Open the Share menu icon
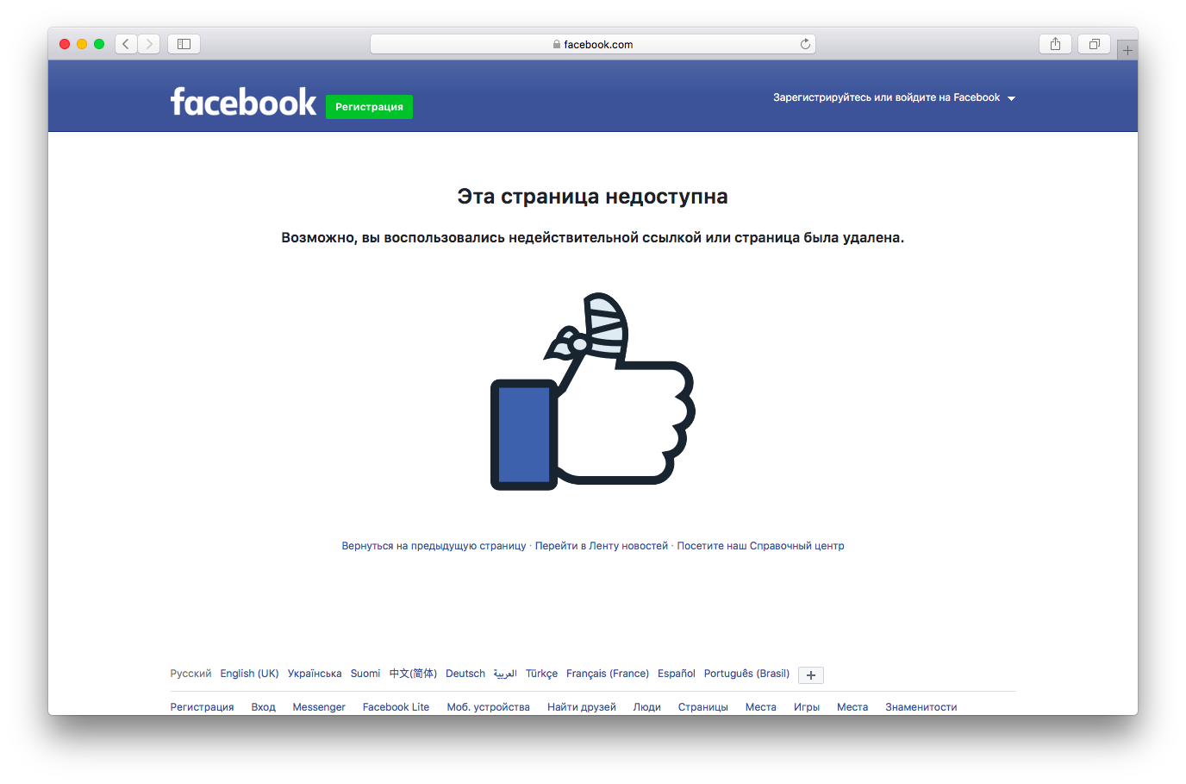Image resolution: width=1186 pixels, height=784 pixels. [1055, 44]
